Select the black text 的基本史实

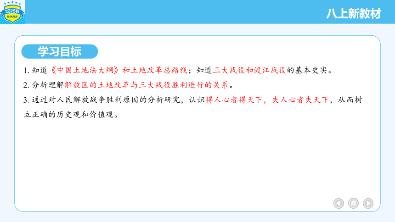(307, 70)
